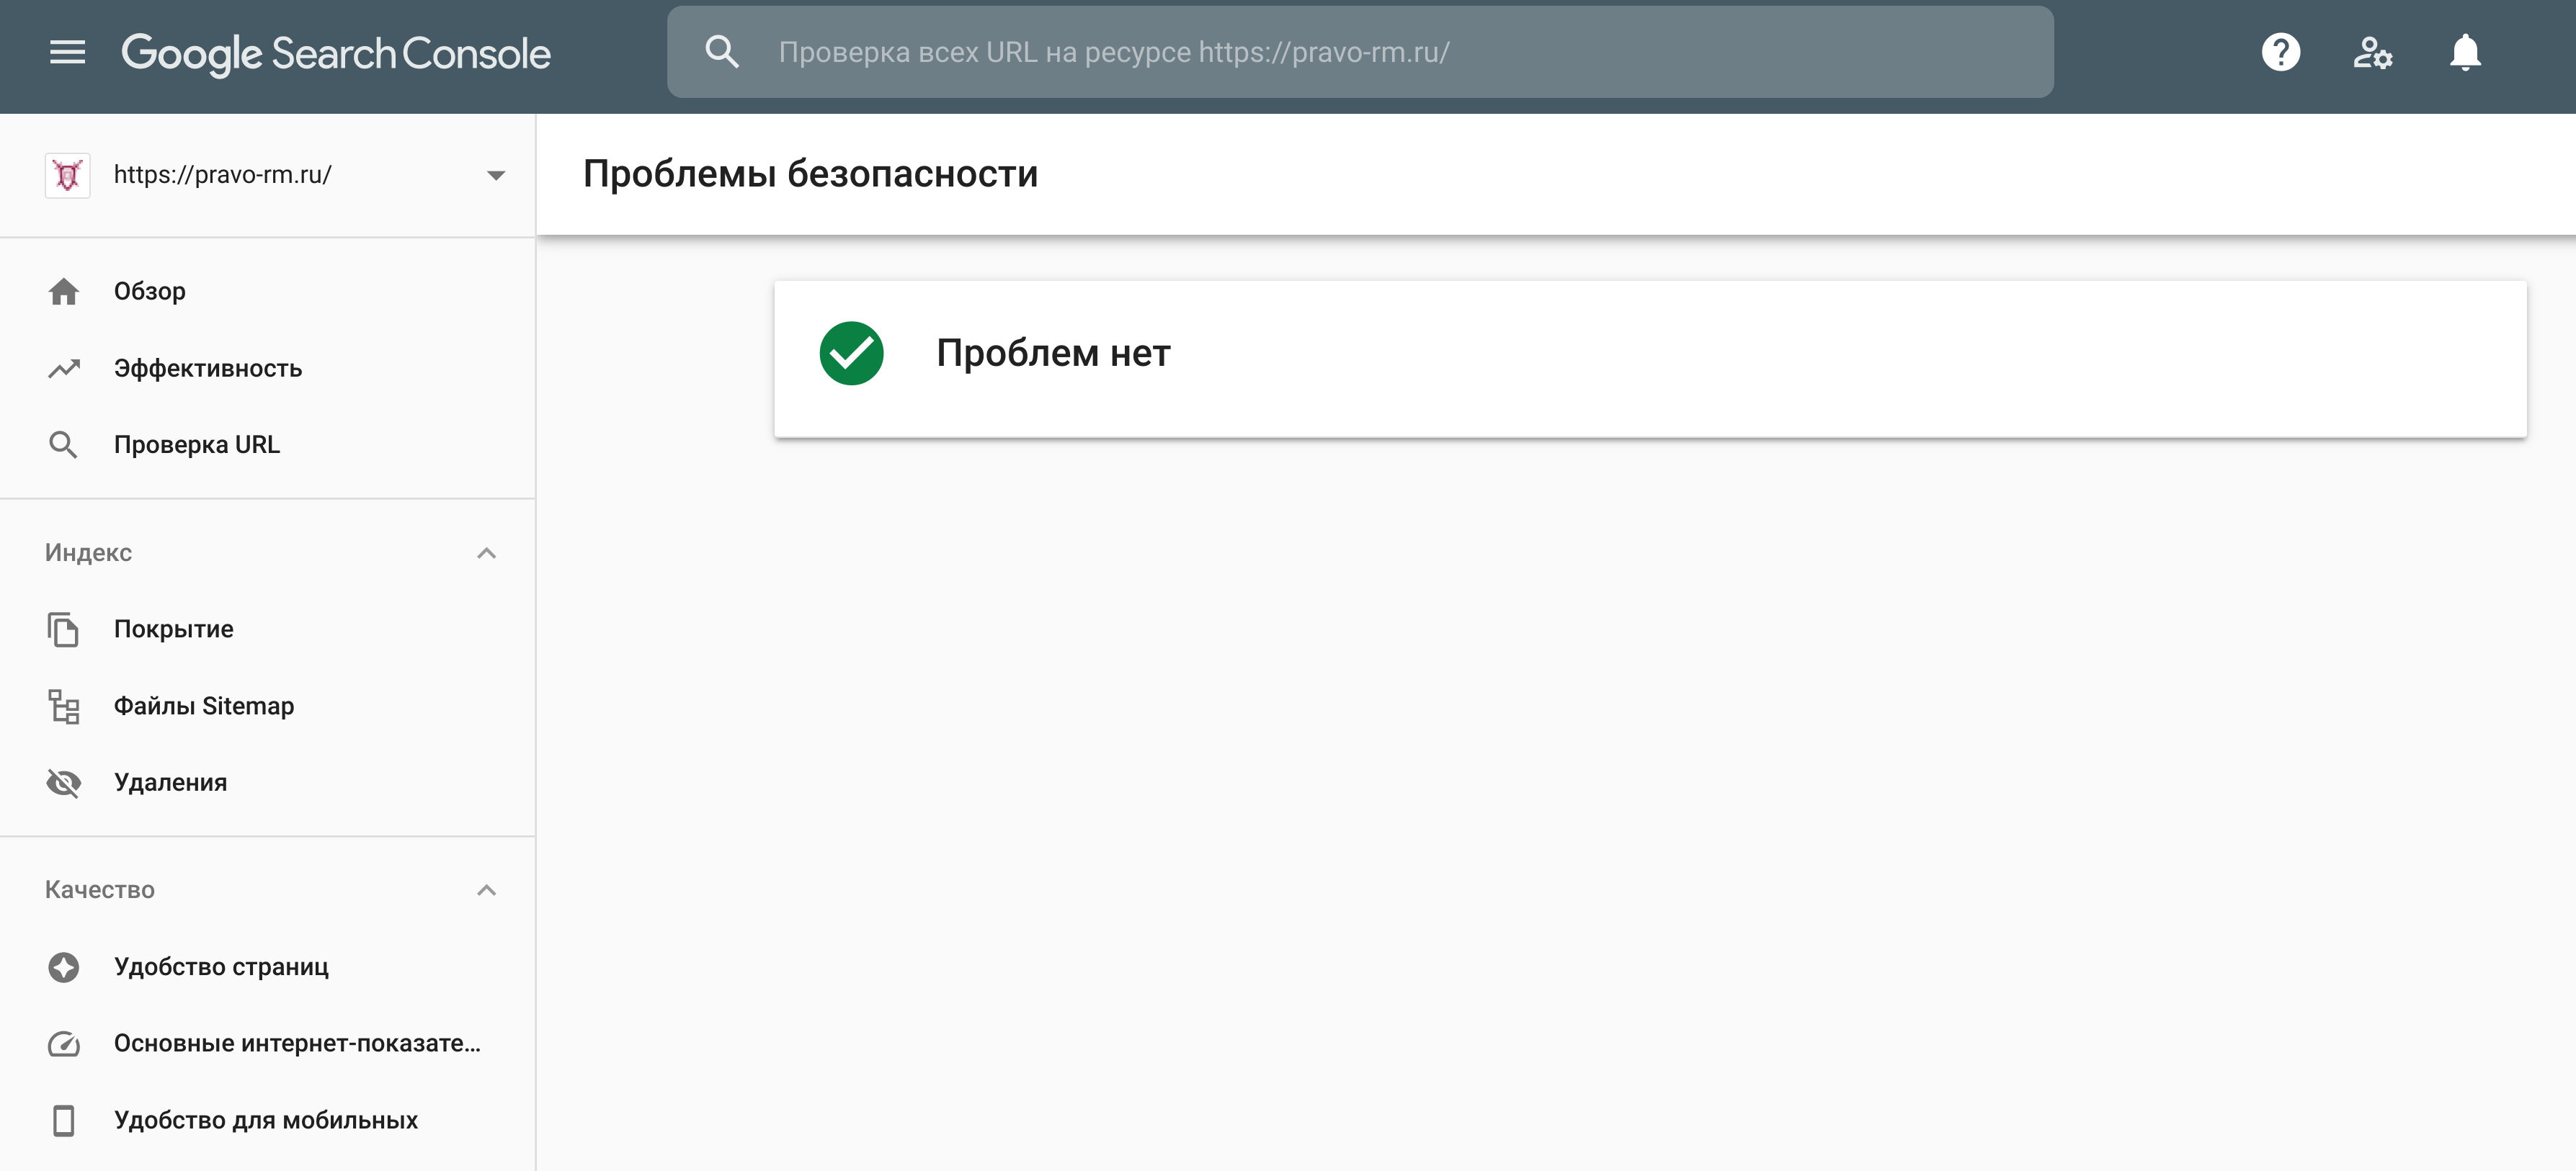
Task: Open user settings icon in header
Action: pos(2372,52)
